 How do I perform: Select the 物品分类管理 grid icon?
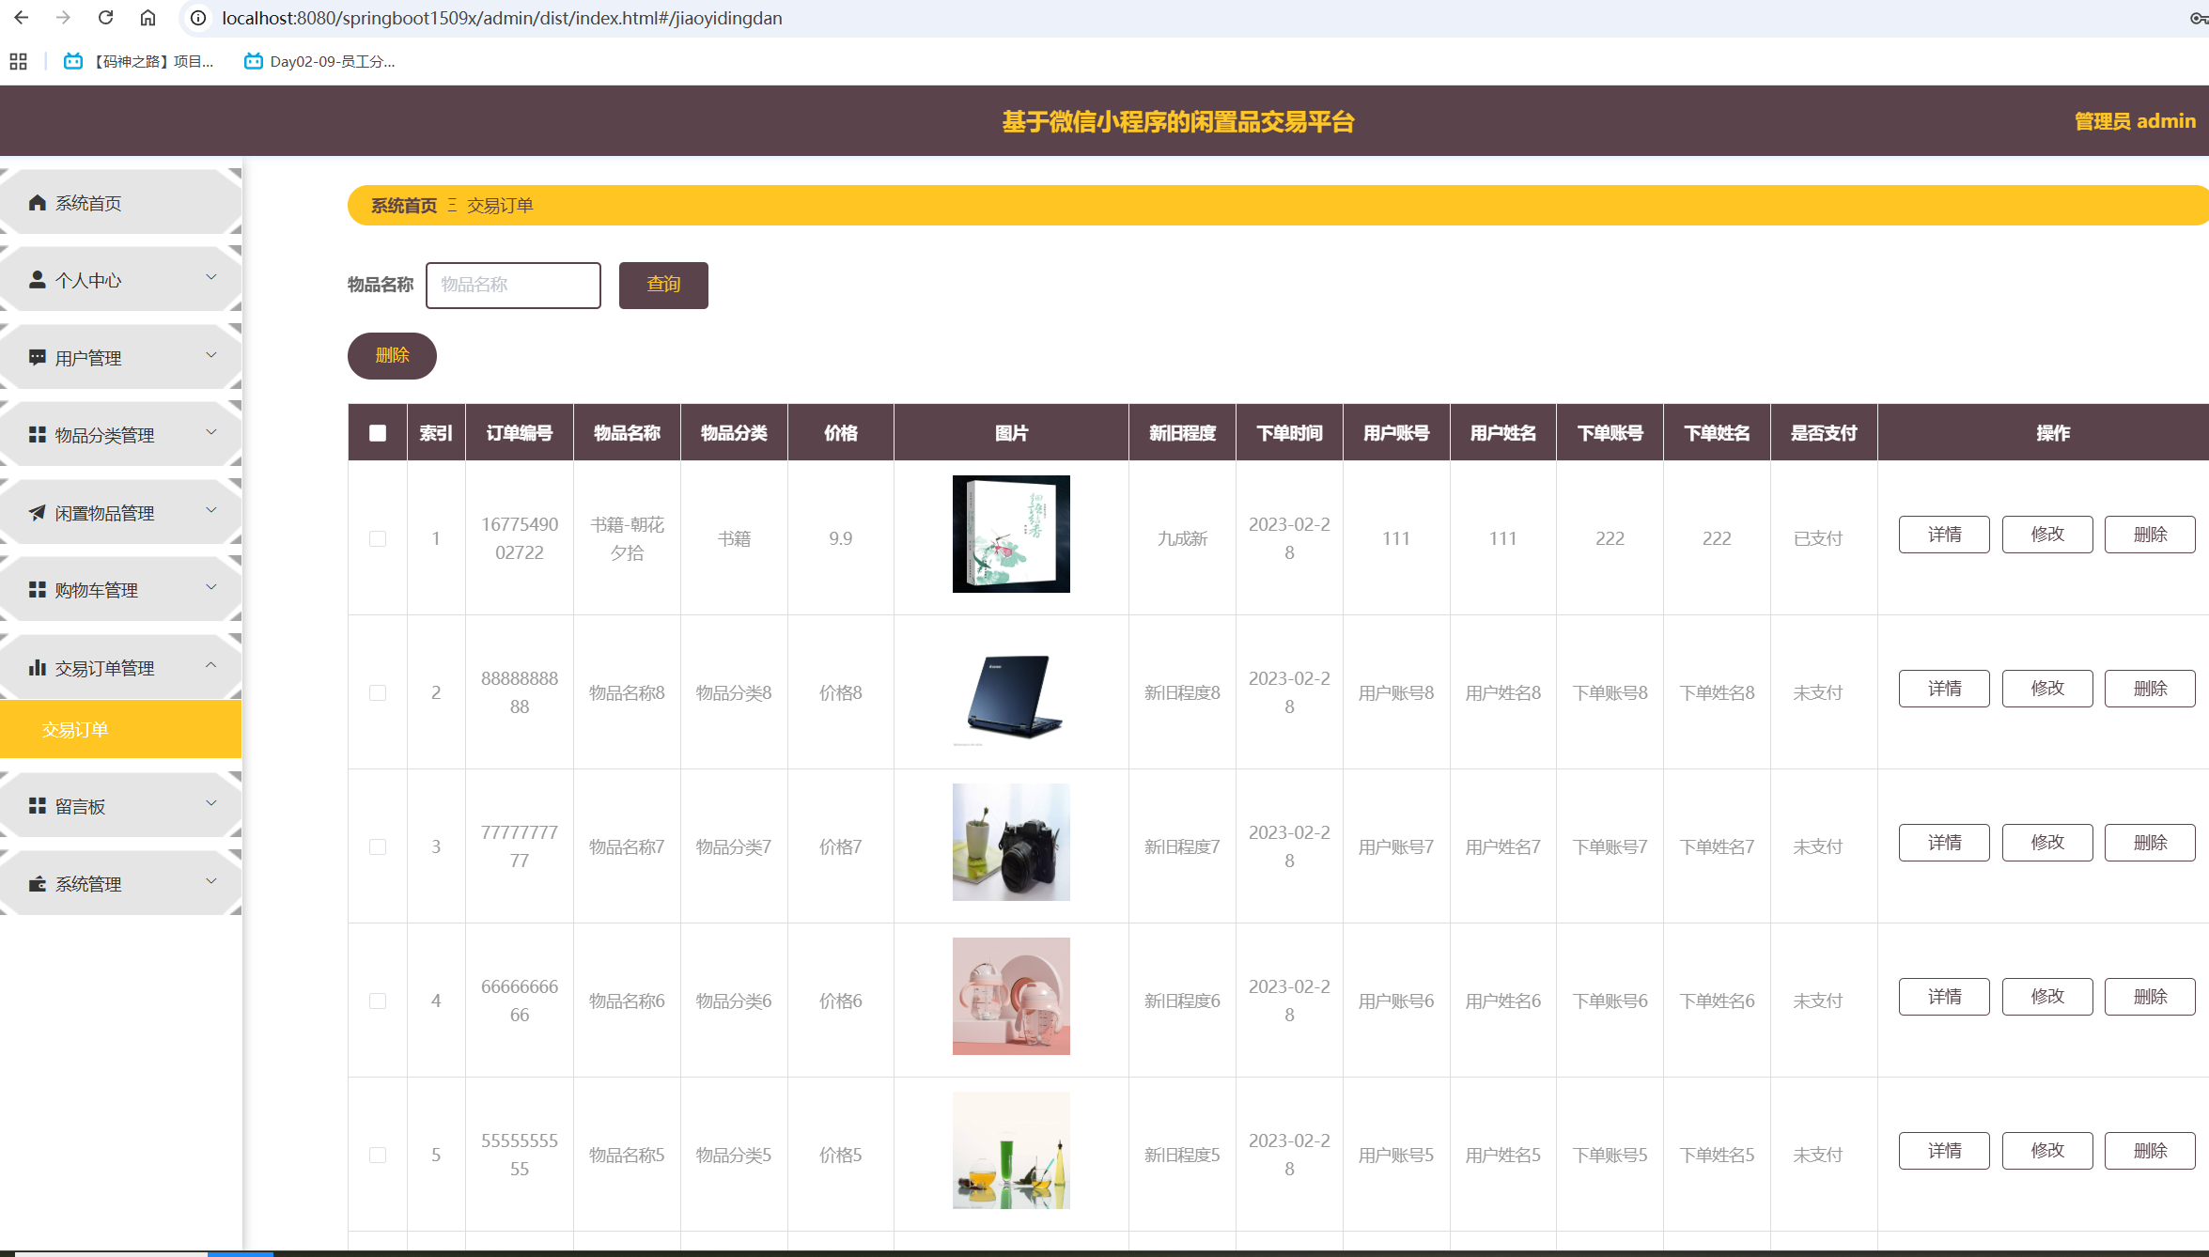pos(37,434)
